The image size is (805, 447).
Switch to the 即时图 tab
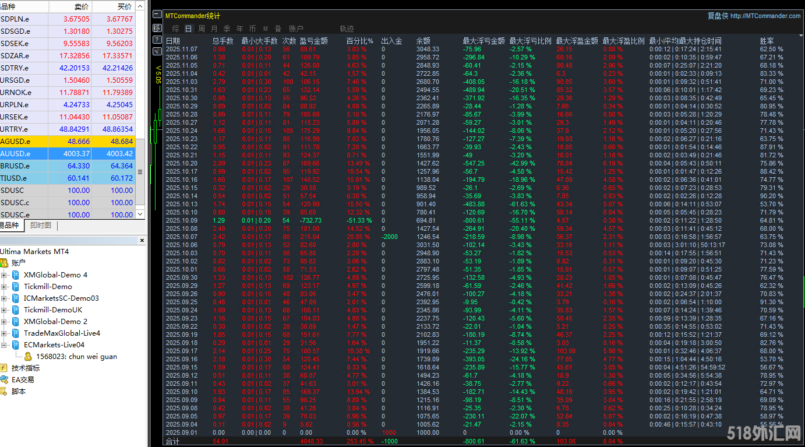coord(41,226)
